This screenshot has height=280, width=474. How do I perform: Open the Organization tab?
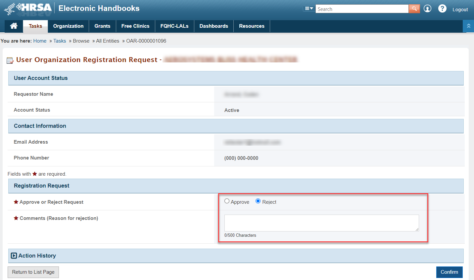pos(68,26)
